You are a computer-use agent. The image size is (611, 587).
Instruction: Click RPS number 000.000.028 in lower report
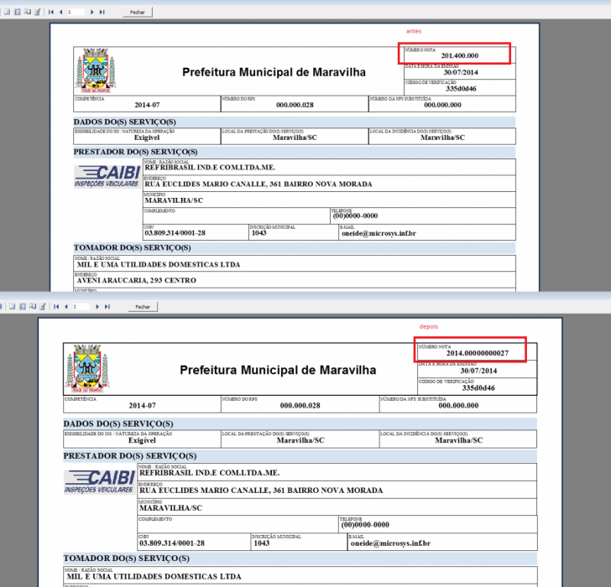click(x=300, y=406)
